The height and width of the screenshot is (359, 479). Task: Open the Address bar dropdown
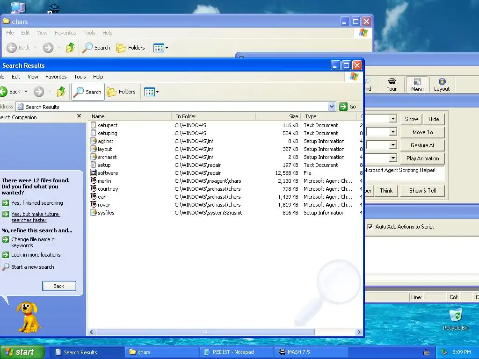pos(332,107)
